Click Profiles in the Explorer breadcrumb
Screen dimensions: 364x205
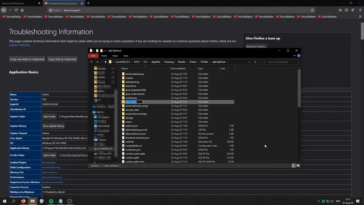click(204, 62)
